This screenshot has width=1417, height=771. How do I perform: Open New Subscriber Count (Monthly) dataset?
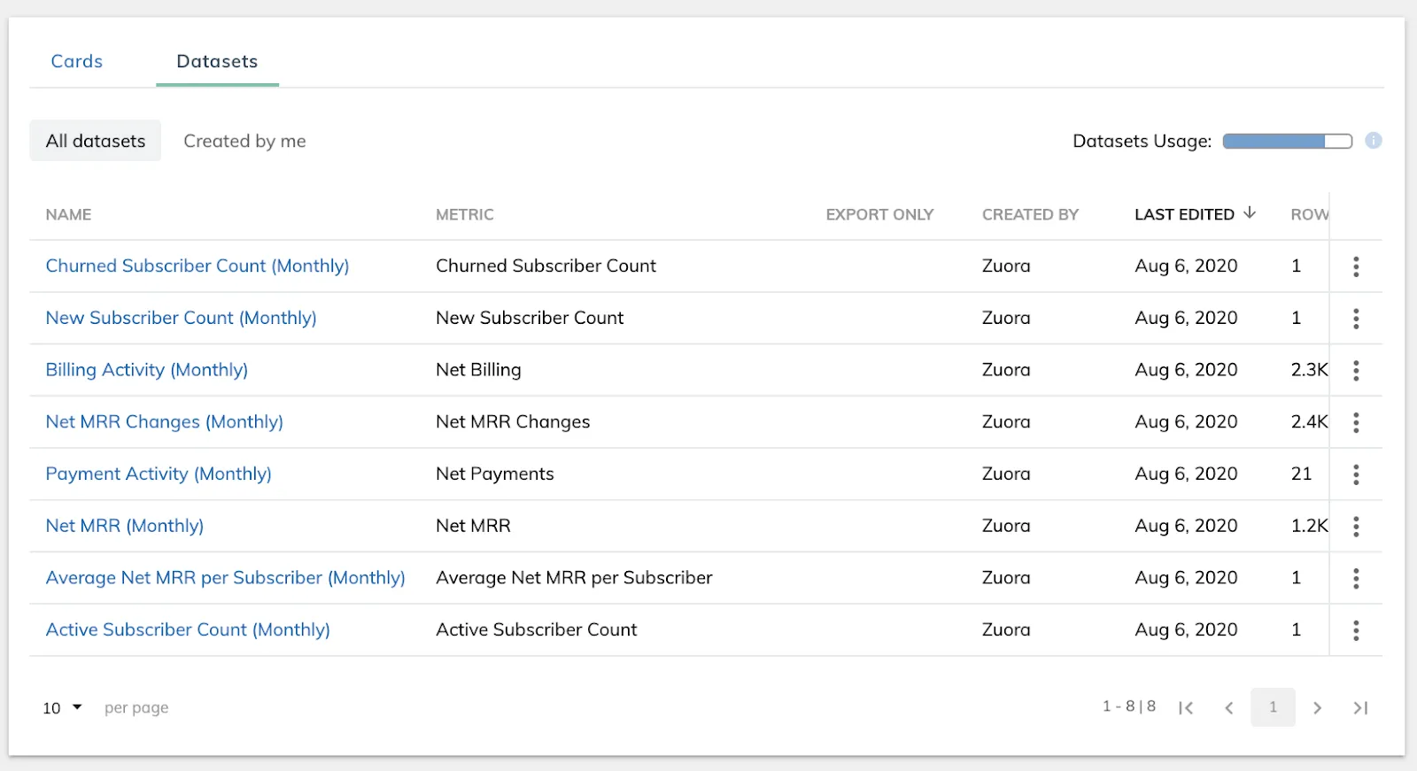point(182,318)
